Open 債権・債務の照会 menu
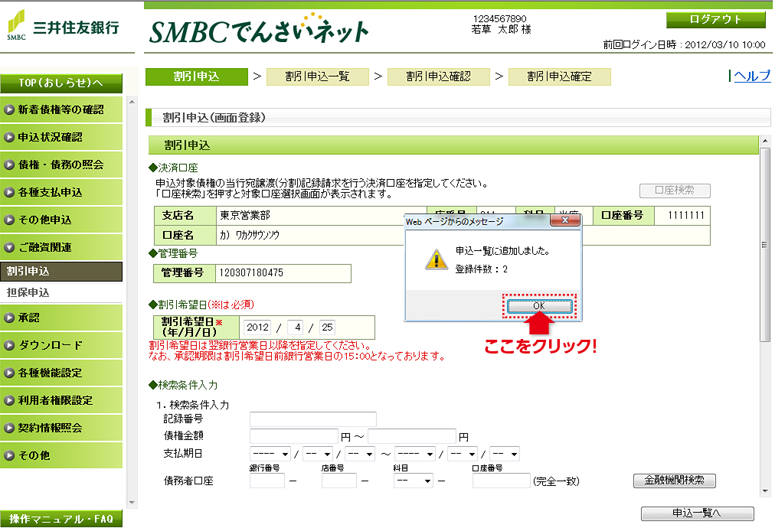Screen dimensions: 775x528 [61, 165]
